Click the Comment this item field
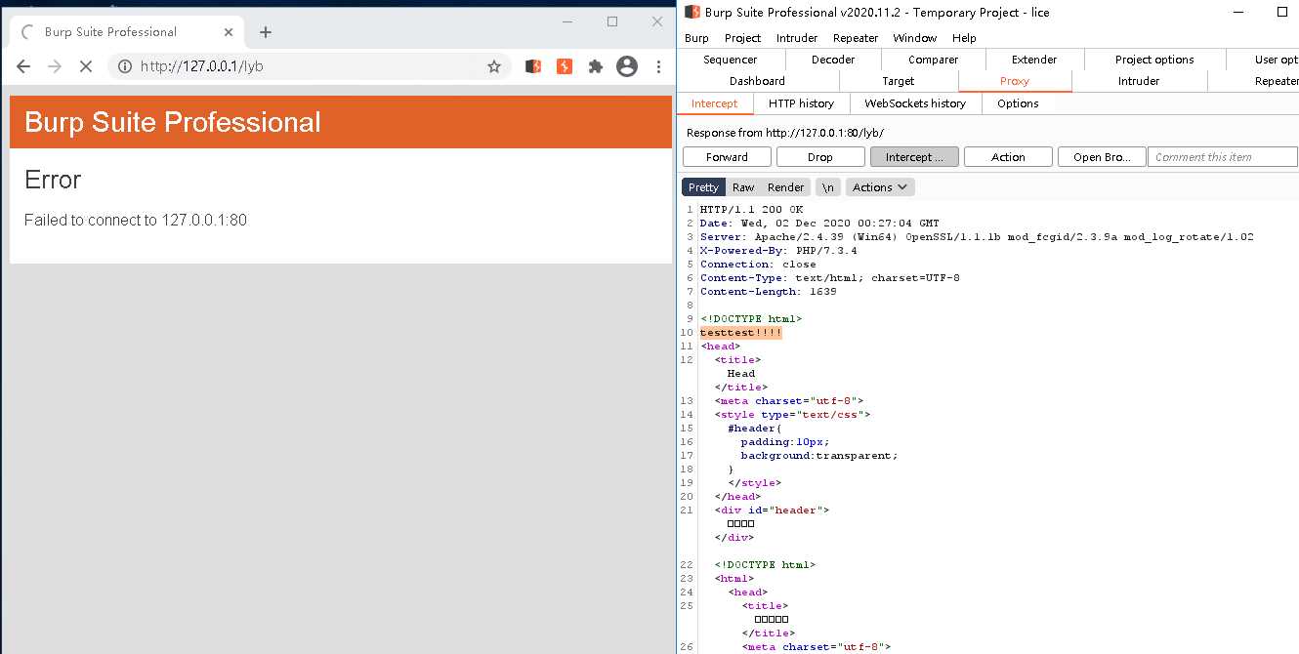1299x654 pixels. 1223,157
